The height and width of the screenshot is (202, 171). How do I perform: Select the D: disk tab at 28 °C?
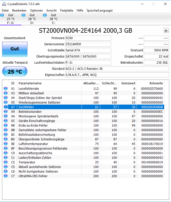click(32, 19)
